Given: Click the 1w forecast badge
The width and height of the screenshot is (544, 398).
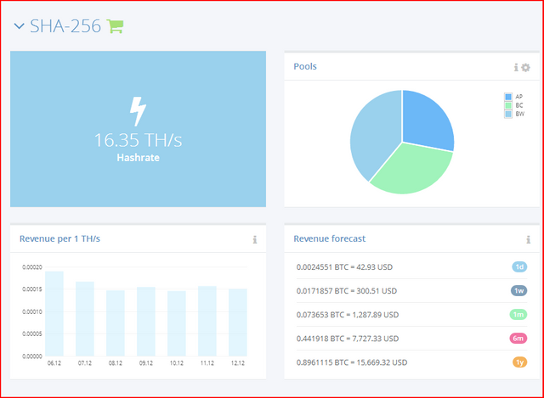Looking at the screenshot, I should pyautogui.click(x=518, y=290).
